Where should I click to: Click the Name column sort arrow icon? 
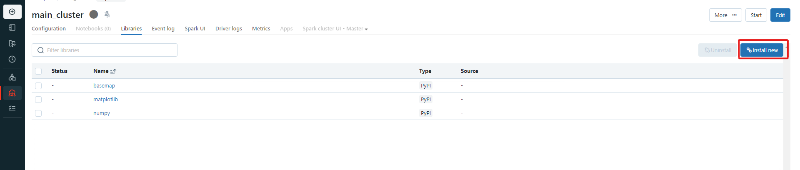pos(113,71)
